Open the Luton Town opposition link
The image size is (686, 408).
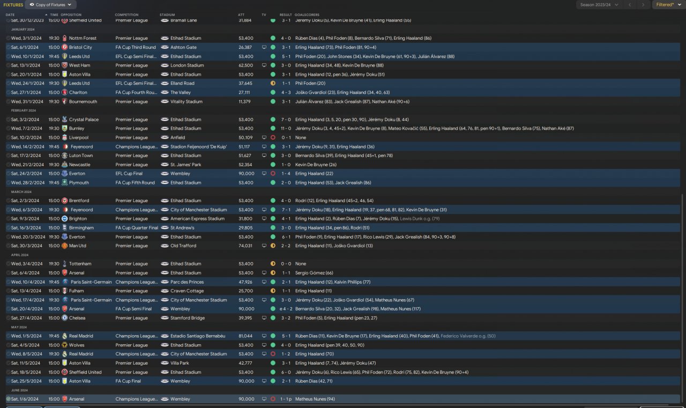pos(81,155)
